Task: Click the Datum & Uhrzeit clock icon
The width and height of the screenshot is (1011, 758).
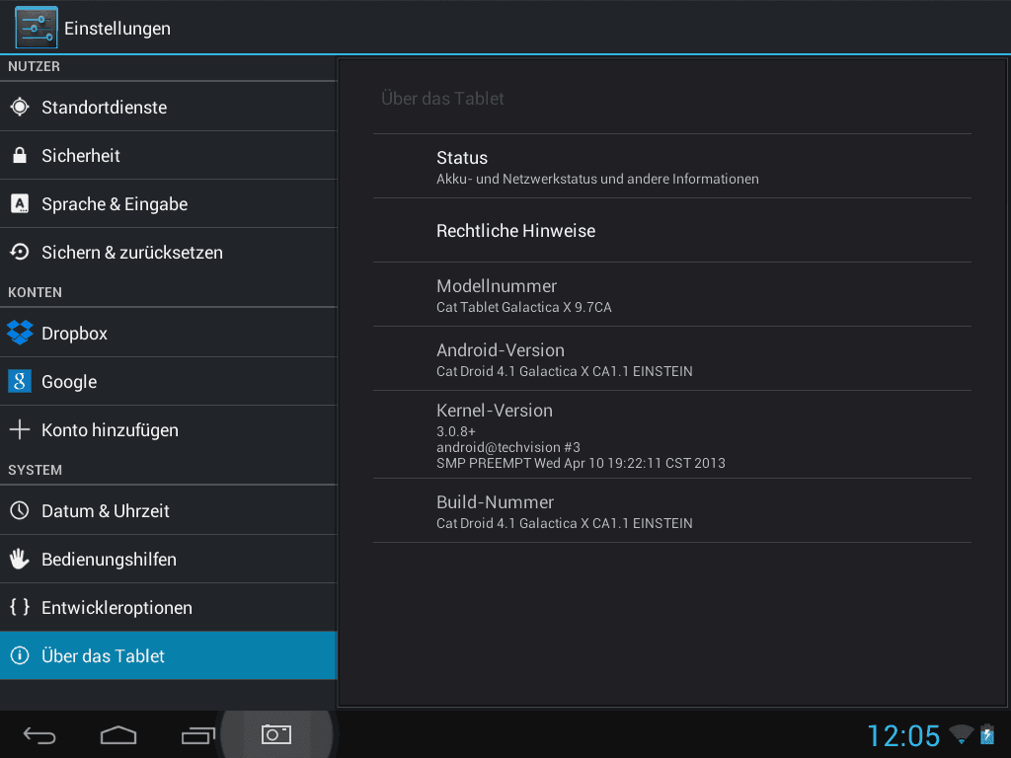Action: (20, 510)
